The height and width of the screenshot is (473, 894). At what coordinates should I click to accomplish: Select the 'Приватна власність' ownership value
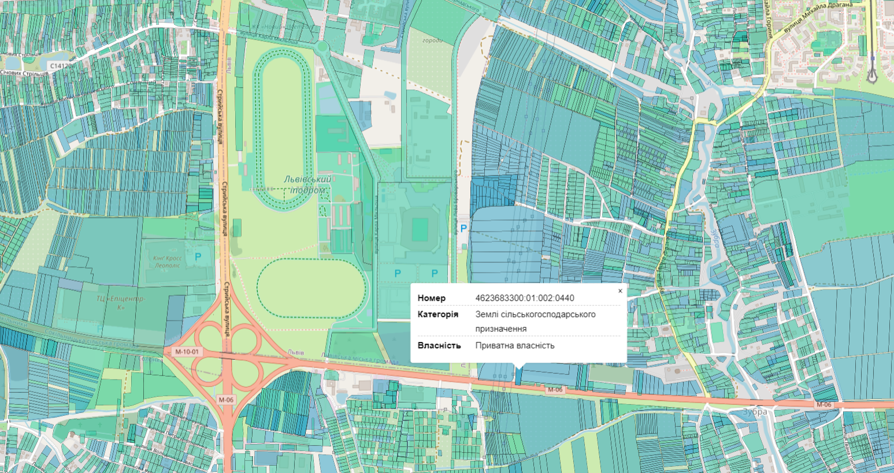coord(515,345)
